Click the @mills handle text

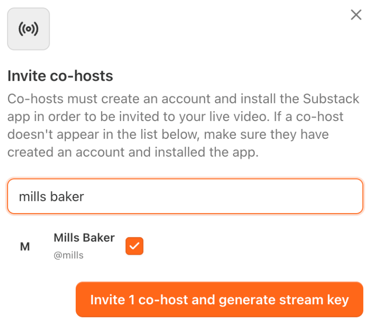69,255
